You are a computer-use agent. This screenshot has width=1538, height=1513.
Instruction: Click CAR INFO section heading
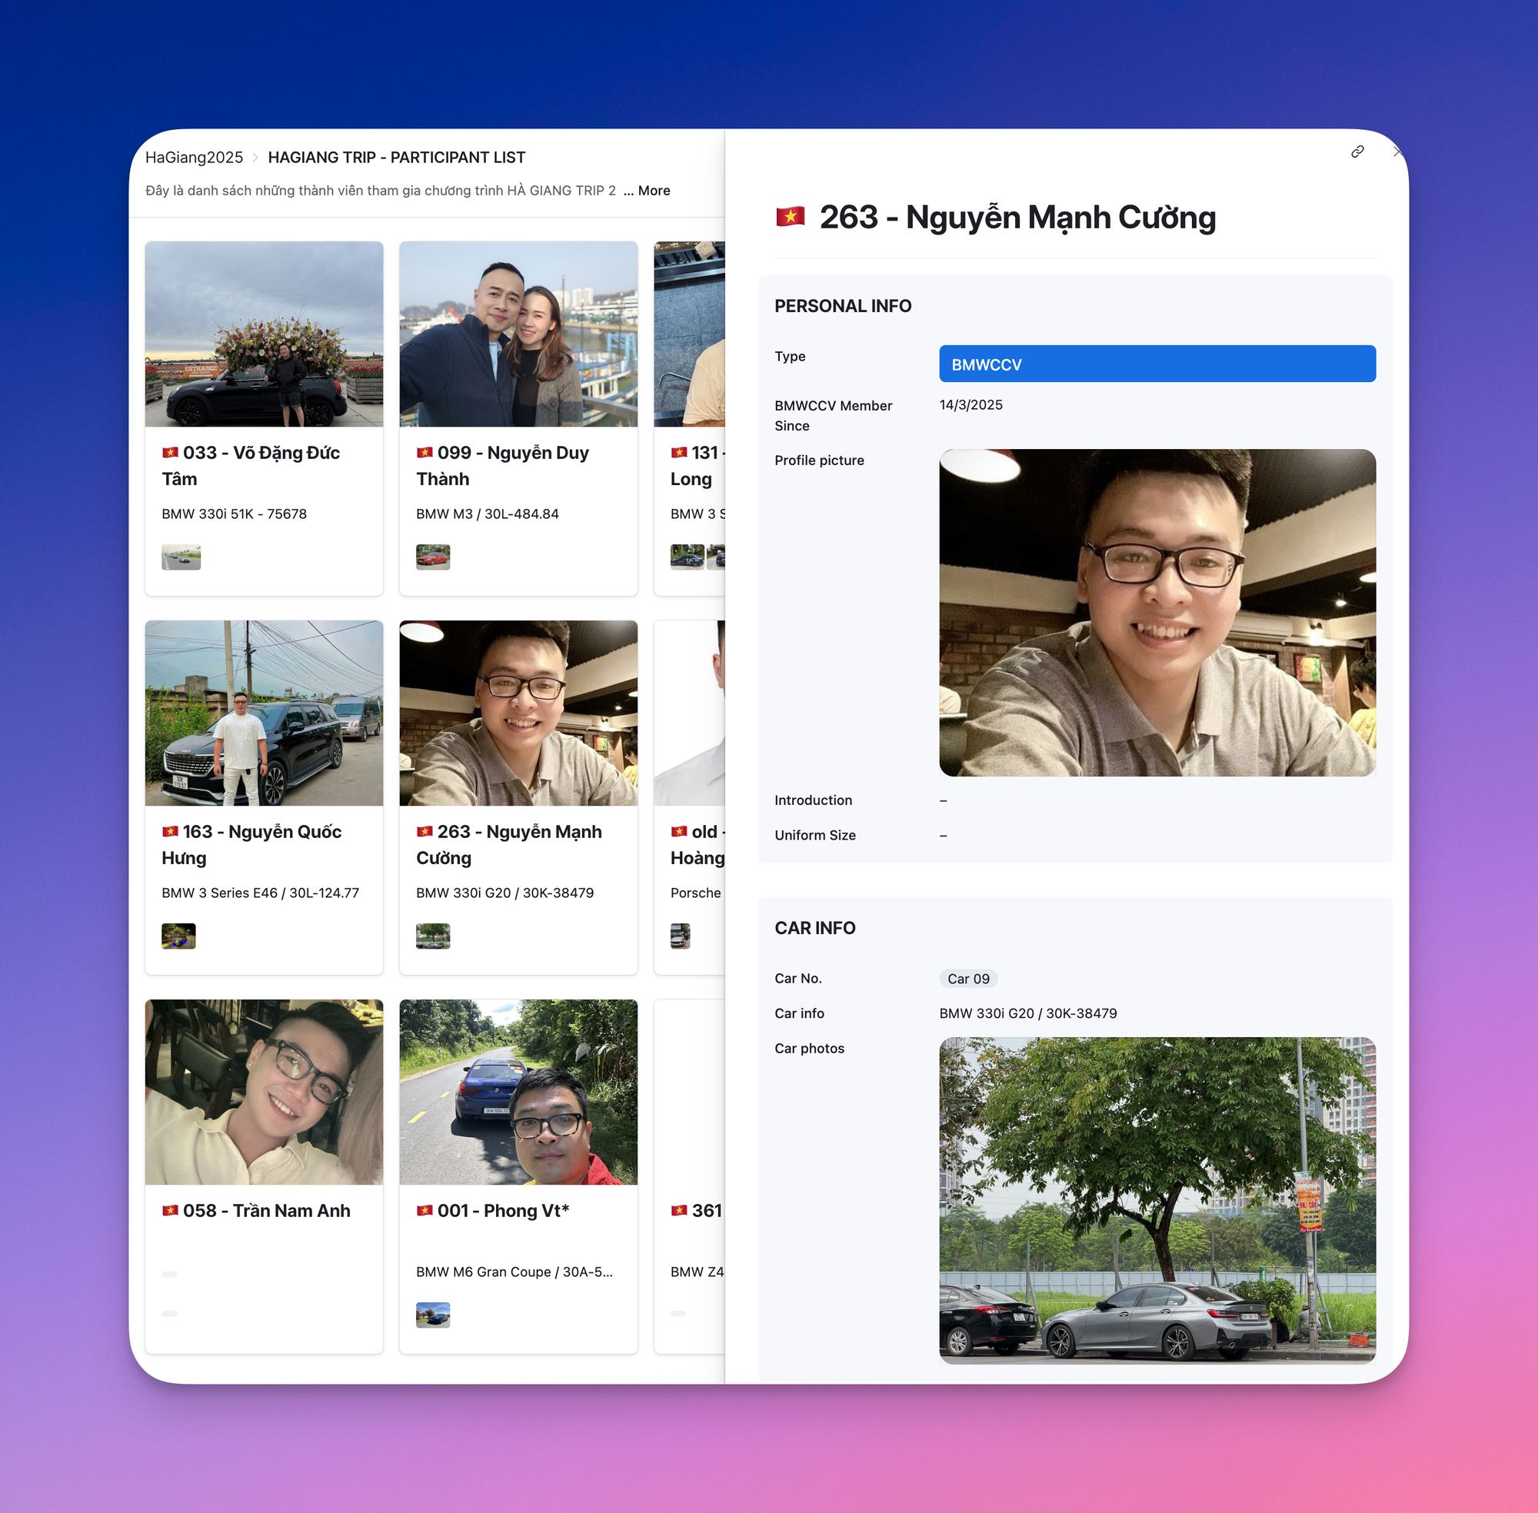pyautogui.click(x=814, y=928)
